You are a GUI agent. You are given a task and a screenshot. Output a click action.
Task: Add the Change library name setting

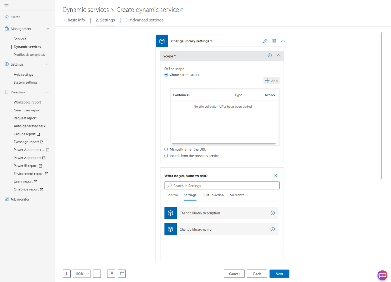pyautogui.click(x=221, y=229)
